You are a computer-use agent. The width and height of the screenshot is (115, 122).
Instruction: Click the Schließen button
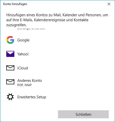click(83, 114)
